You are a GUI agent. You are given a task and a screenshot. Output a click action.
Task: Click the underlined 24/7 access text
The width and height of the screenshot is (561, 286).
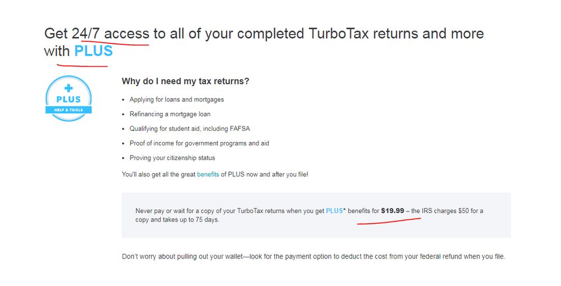(x=110, y=34)
